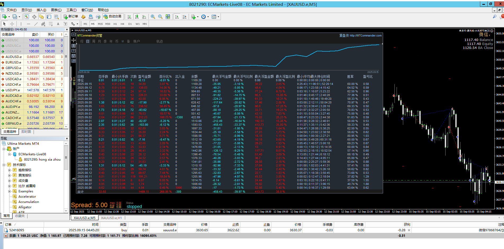Open the 显示(V) menu

tap(26, 10)
